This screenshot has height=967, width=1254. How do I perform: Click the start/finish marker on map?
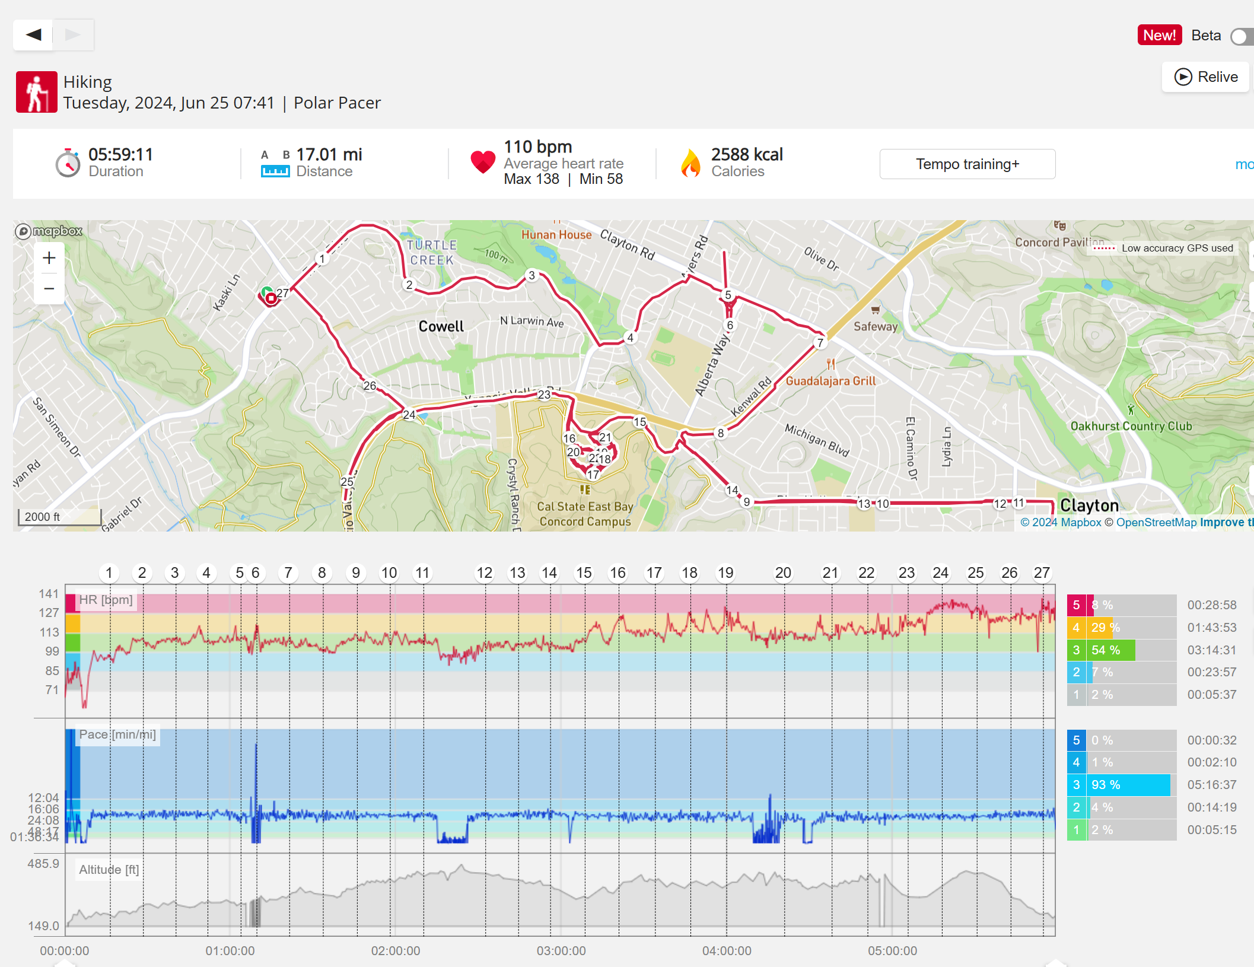(270, 297)
